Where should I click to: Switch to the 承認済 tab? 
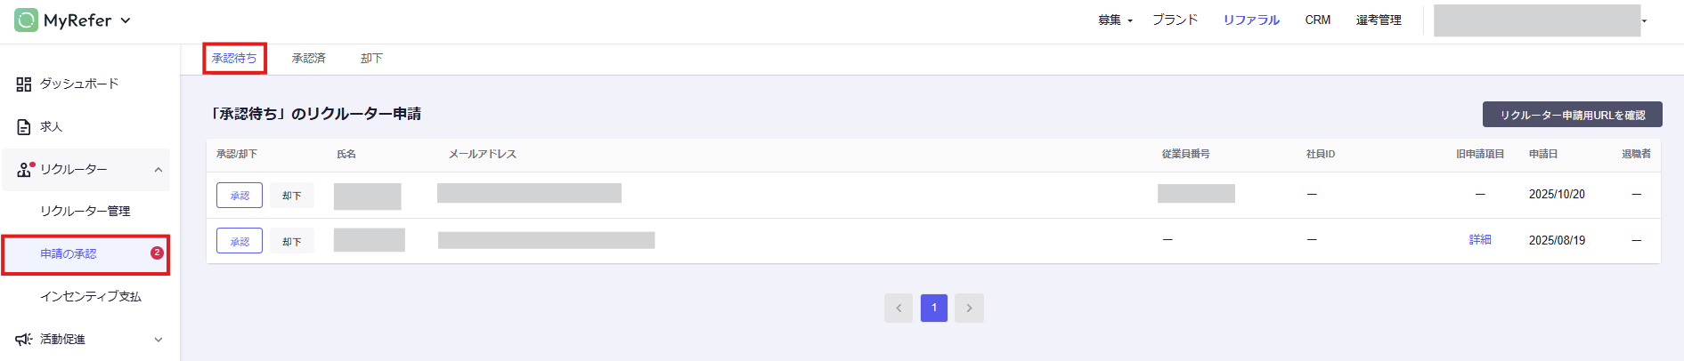[308, 59]
